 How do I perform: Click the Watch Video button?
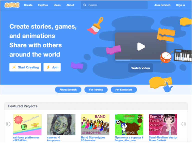pyautogui.click(x=140, y=68)
